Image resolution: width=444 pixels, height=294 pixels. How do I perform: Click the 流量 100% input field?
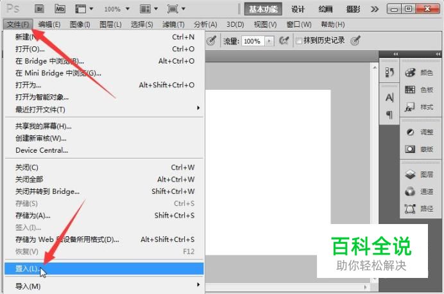(x=253, y=41)
